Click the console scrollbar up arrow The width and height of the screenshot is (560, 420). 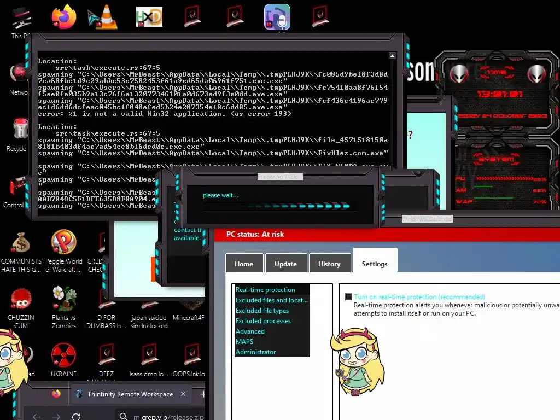[x=392, y=55]
